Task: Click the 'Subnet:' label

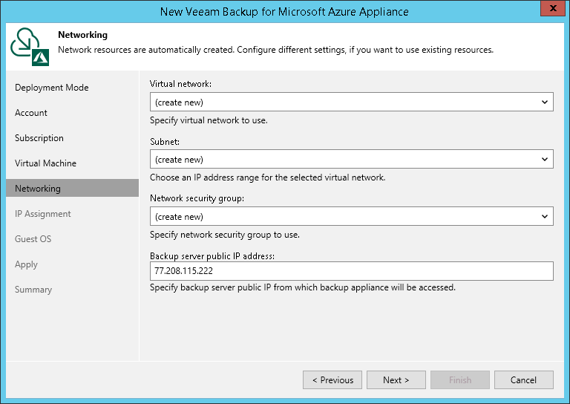Action: [x=165, y=141]
